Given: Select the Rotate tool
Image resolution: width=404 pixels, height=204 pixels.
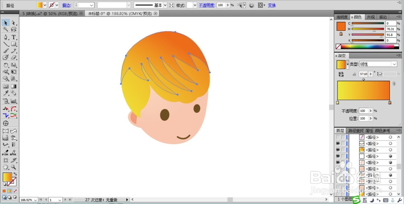Looking at the screenshot, I should [5, 65].
